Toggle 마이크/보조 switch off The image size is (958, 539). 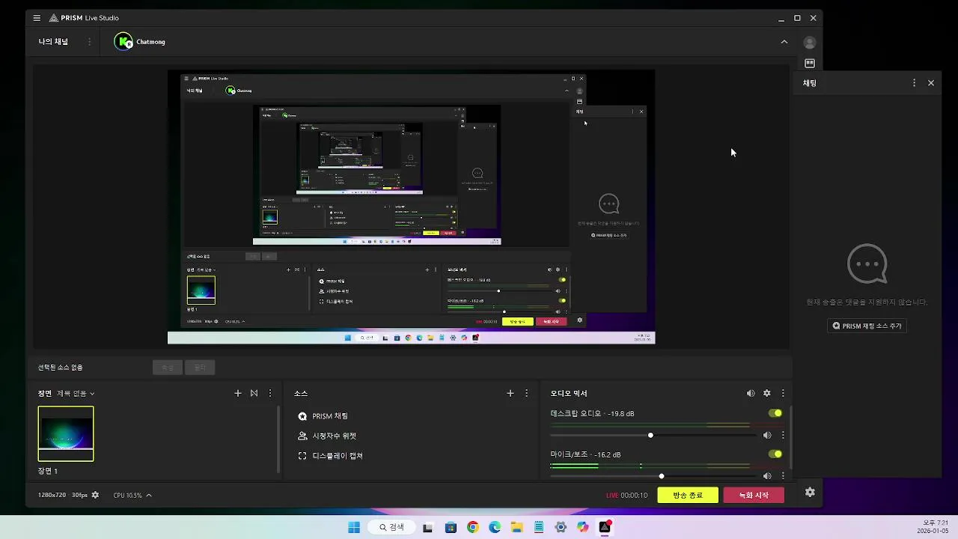775,454
